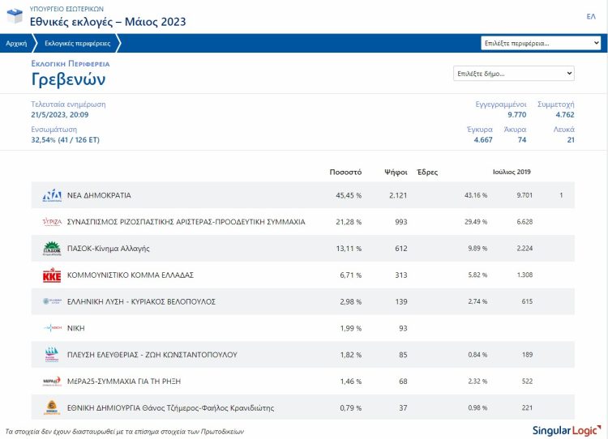Go to the Αρχική breadcrumb

[x=16, y=44]
